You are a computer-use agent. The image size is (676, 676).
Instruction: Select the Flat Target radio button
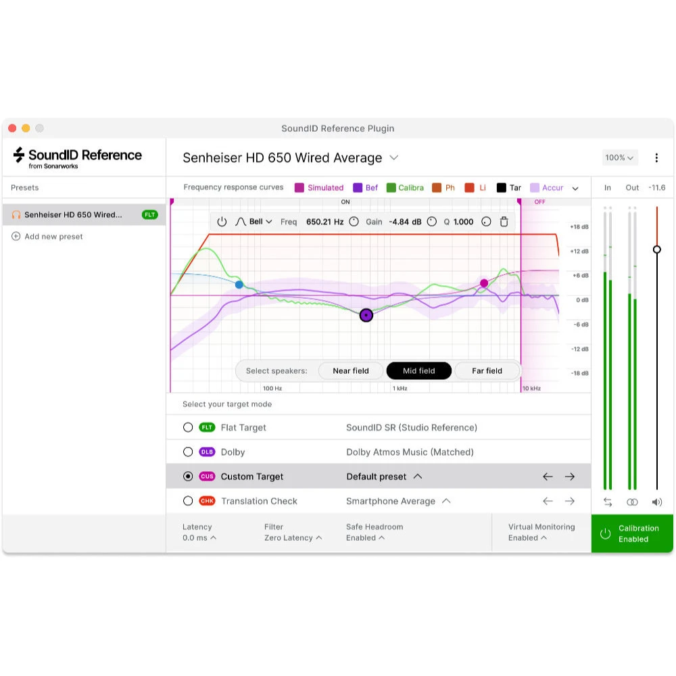188,427
